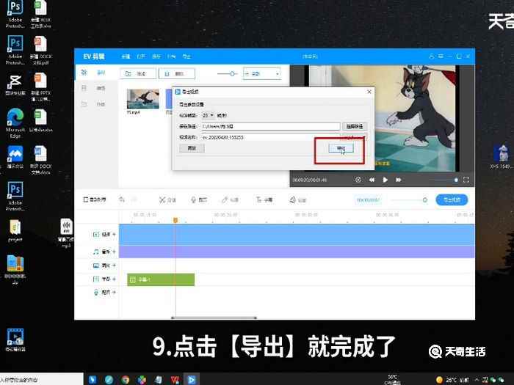Click the save path field showing C:/Users

(x=271, y=126)
